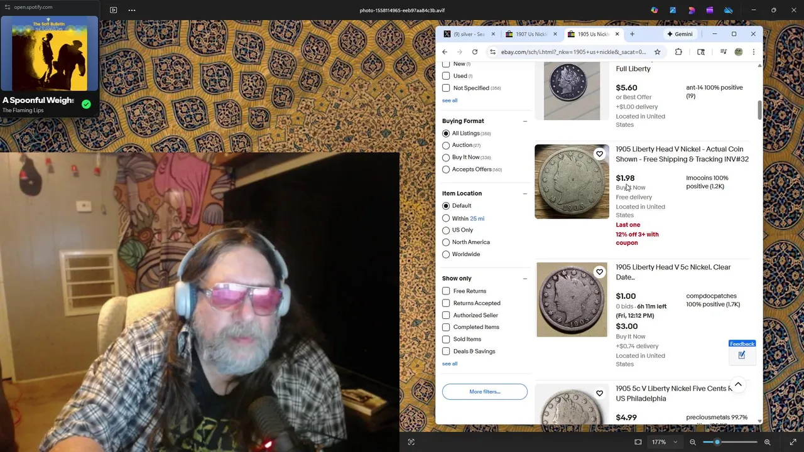Collapse the Show only section
The image size is (804, 452).
pyautogui.click(x=524, y=279)
